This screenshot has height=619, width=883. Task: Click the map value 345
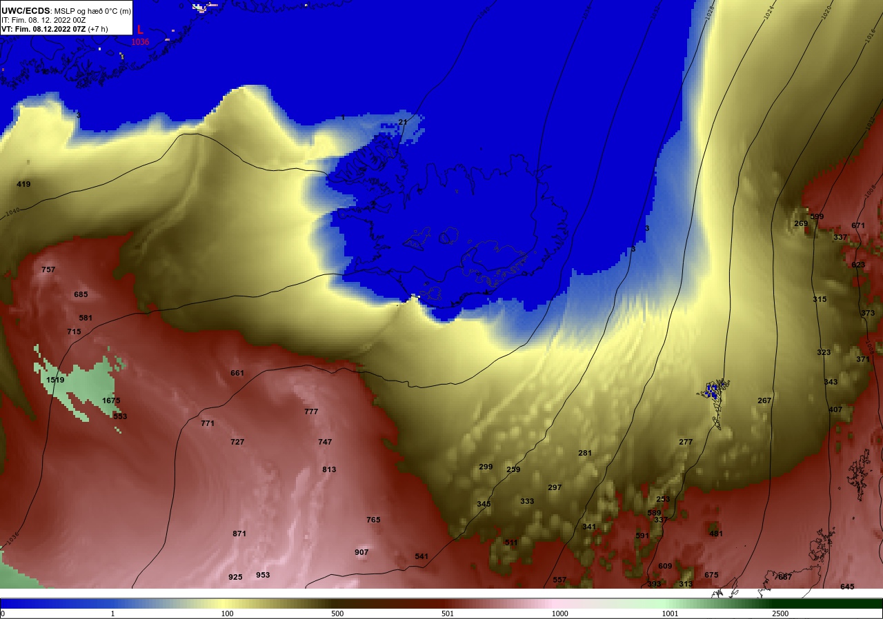tap(484, 504)
